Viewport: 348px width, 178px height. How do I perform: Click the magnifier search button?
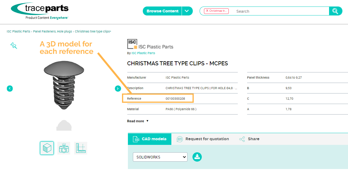(x=335, y=11)
